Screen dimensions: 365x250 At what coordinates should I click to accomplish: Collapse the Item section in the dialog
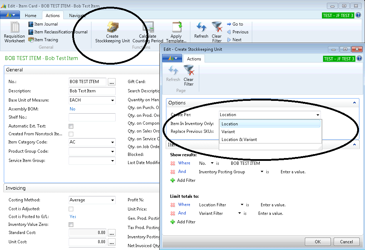[x=354, y=145]
